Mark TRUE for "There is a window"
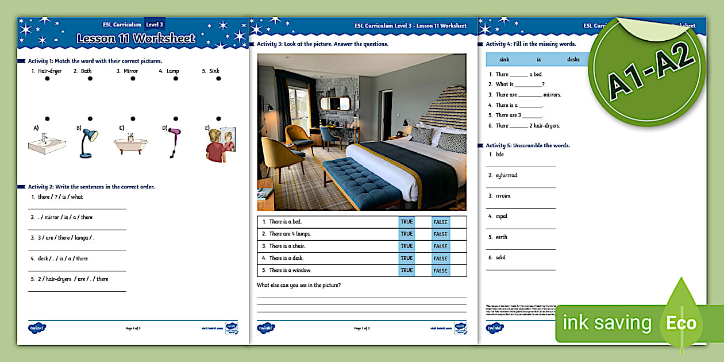The image size is (724, 362). click(407, 270)
